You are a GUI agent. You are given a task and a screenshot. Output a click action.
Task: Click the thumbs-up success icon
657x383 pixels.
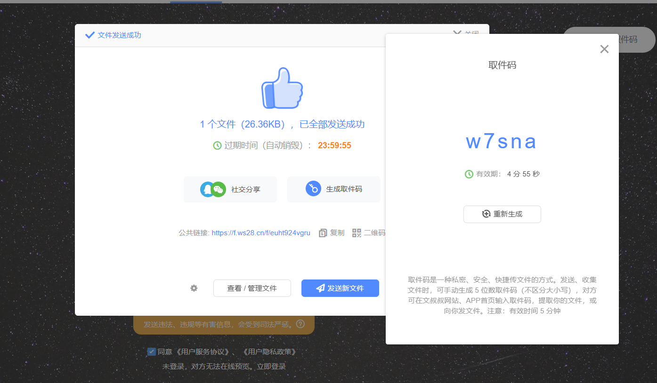(x=282, y=88)
